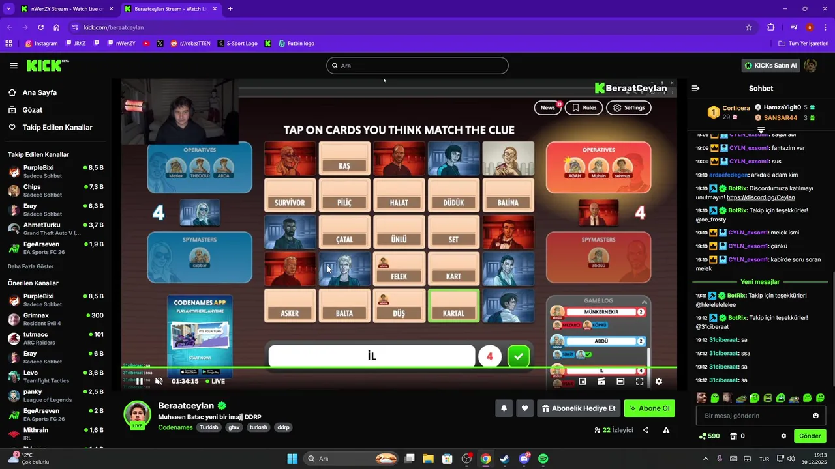Pause the live stream video
835x469 pixels.
pos(139,381)
